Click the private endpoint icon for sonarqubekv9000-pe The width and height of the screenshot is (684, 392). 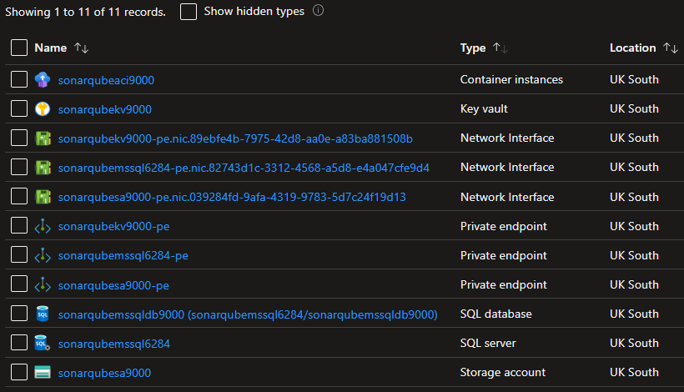pyautogui.click(x=43, y=226)
